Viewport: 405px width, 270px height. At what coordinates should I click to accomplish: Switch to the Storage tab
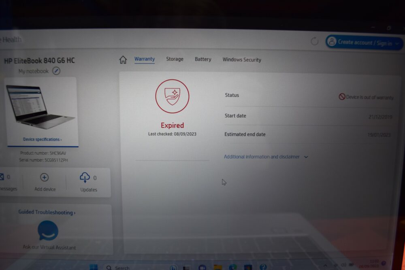coord(175,59)
